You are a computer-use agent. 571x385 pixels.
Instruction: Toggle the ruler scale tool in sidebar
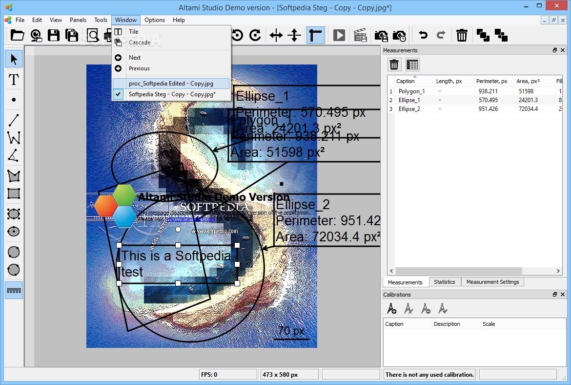click(x=14, y=291)
